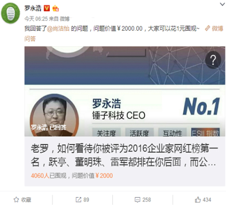The image size is (226, 211).
Task: Select the 互动性 tab
Action: (x=172, y=132)
